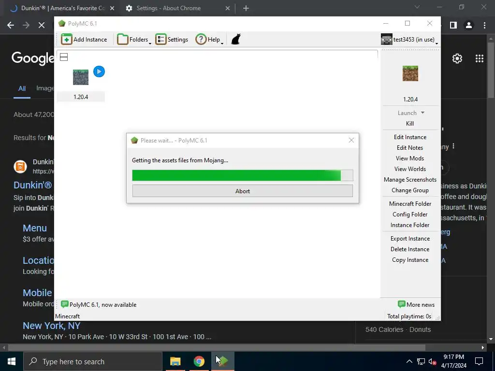Open the New York, NY result link
495x371 pixels.
coord(51,326)
